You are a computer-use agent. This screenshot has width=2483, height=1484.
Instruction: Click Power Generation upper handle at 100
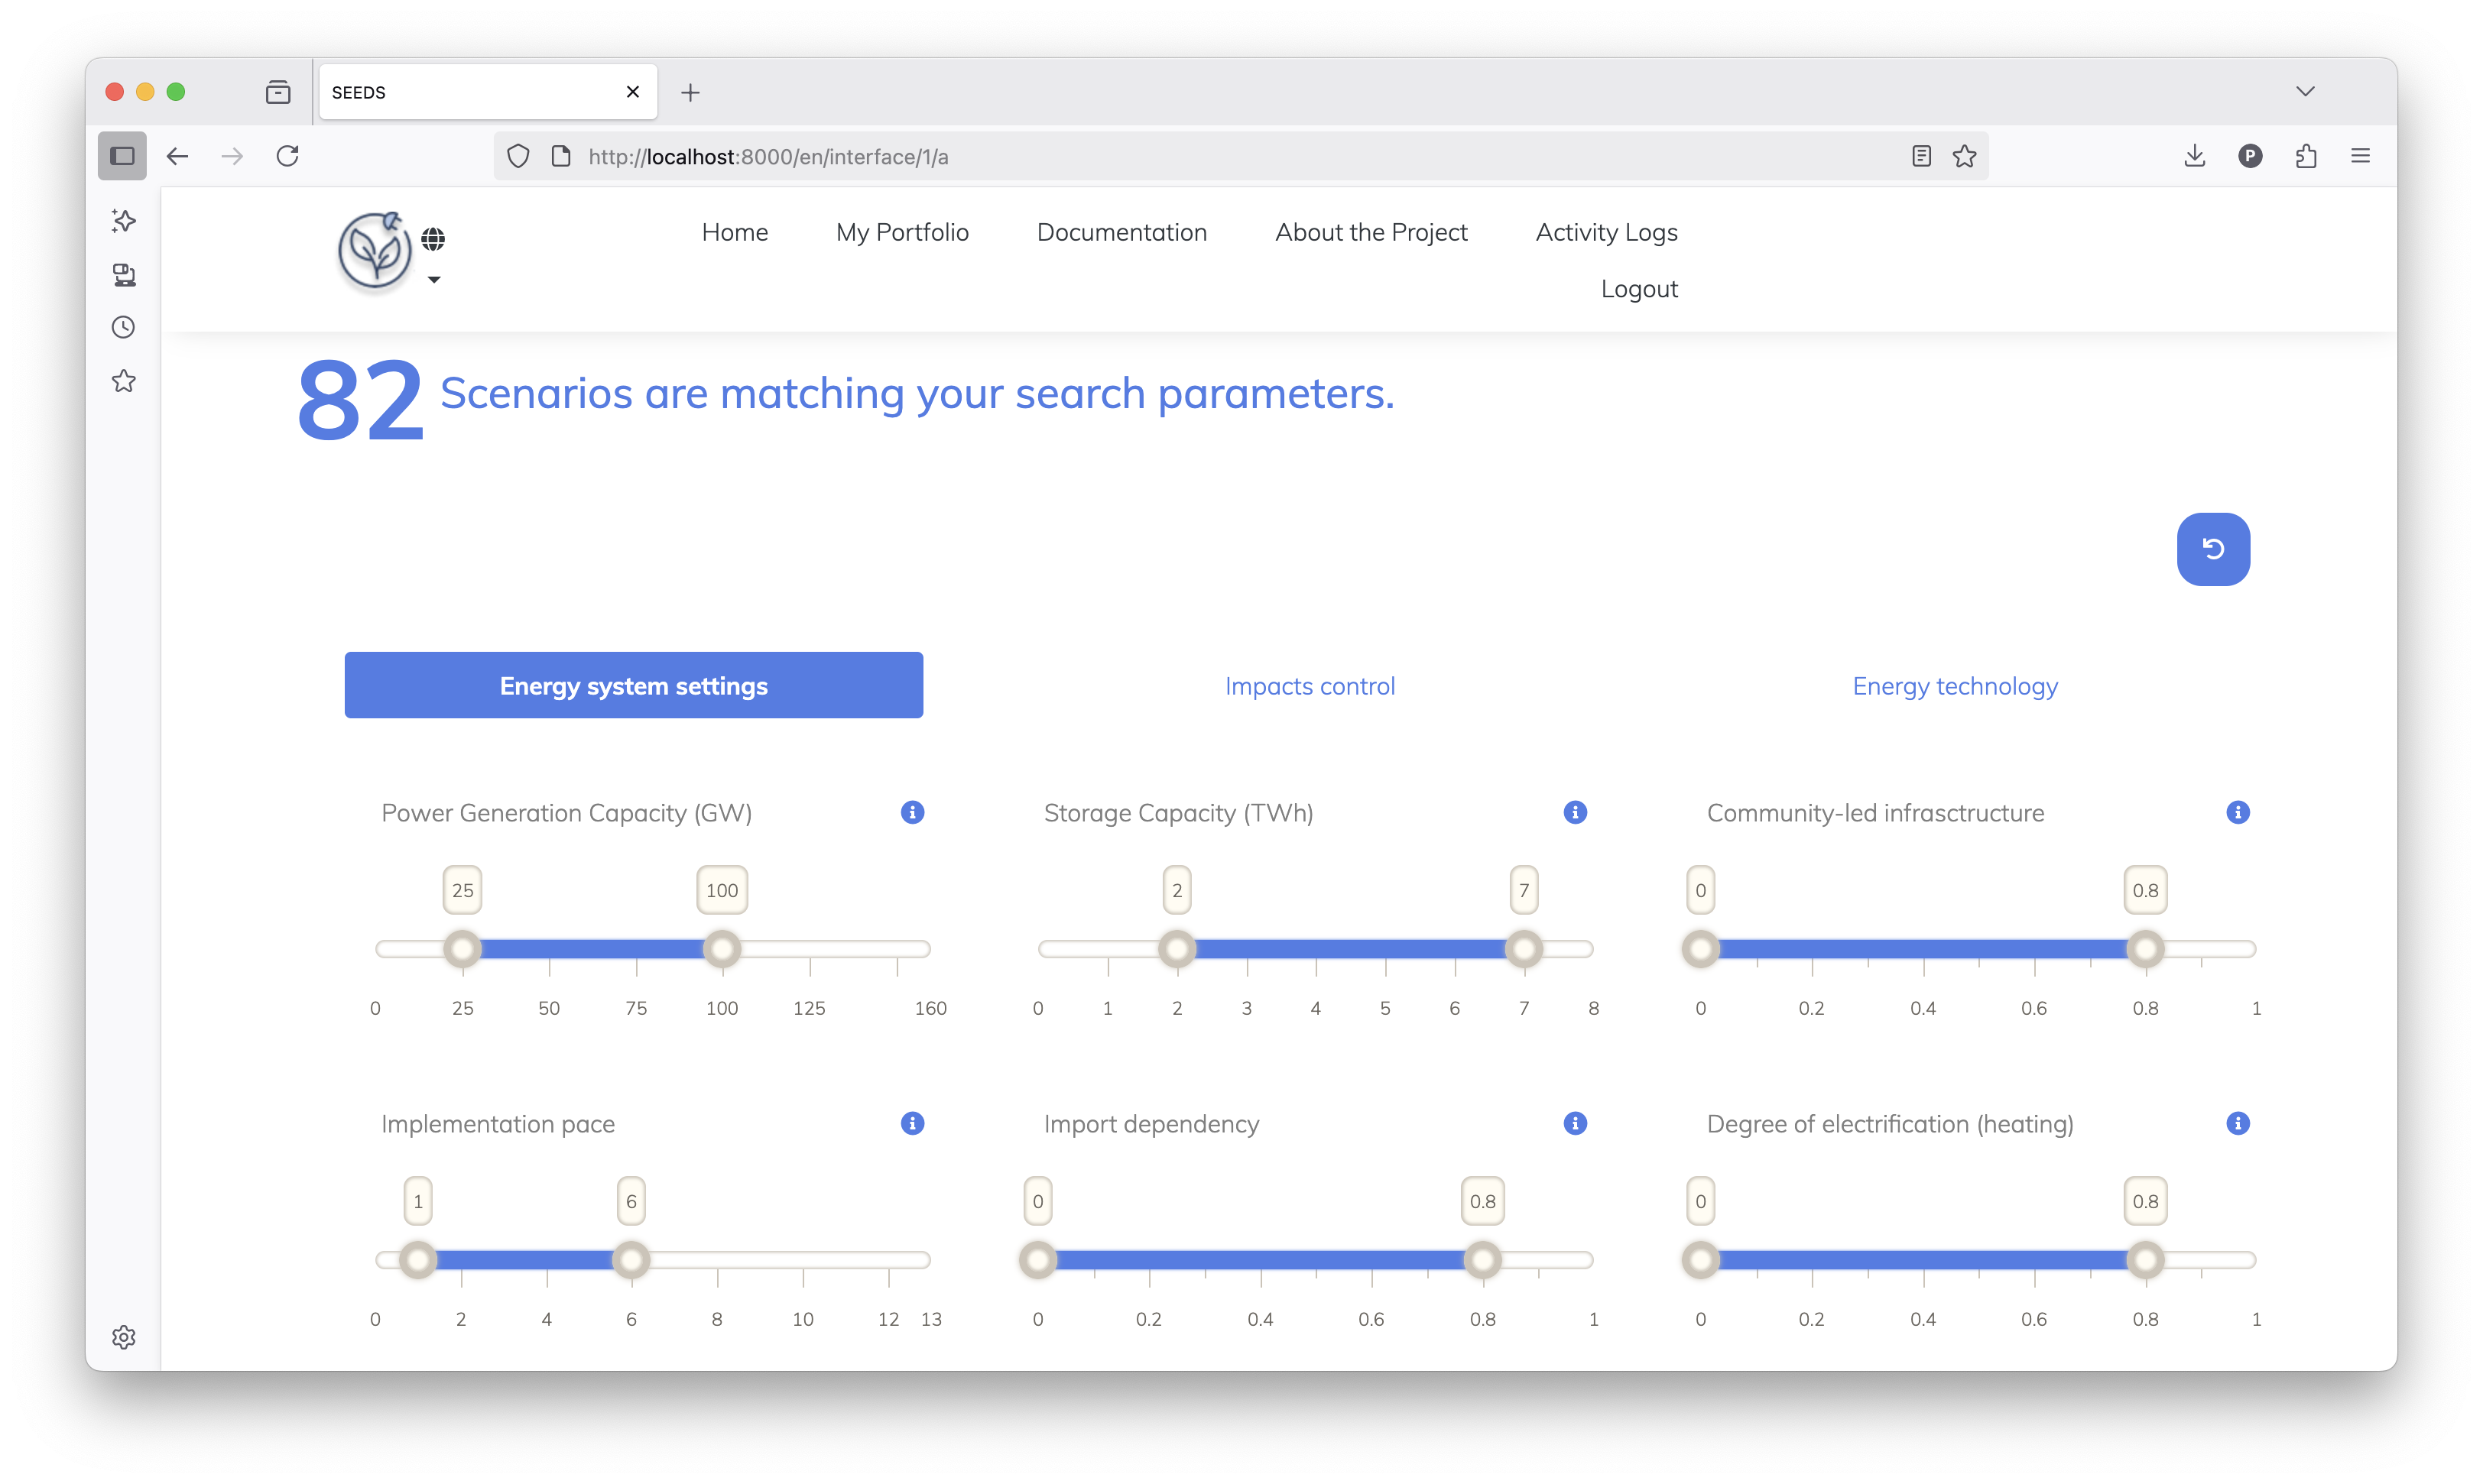tap(722, 948)
